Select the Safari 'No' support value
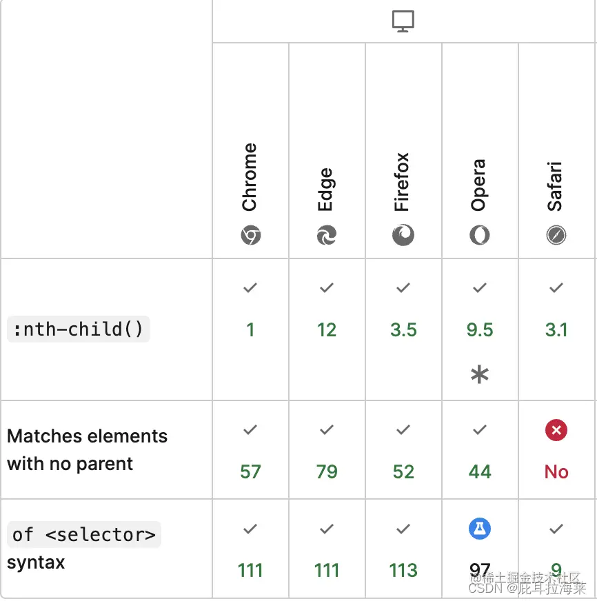This screenshot has width=597, height=601. point(556,472)
